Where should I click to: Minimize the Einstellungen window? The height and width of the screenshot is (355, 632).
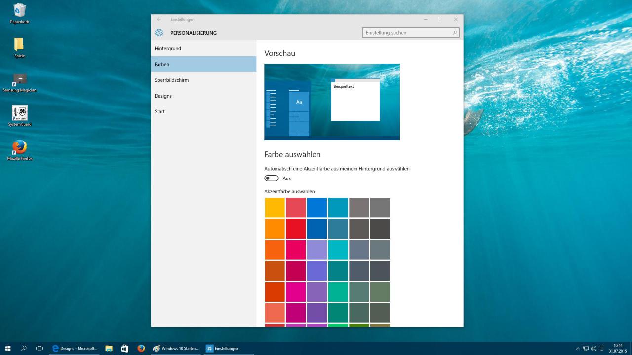[426, 19]
